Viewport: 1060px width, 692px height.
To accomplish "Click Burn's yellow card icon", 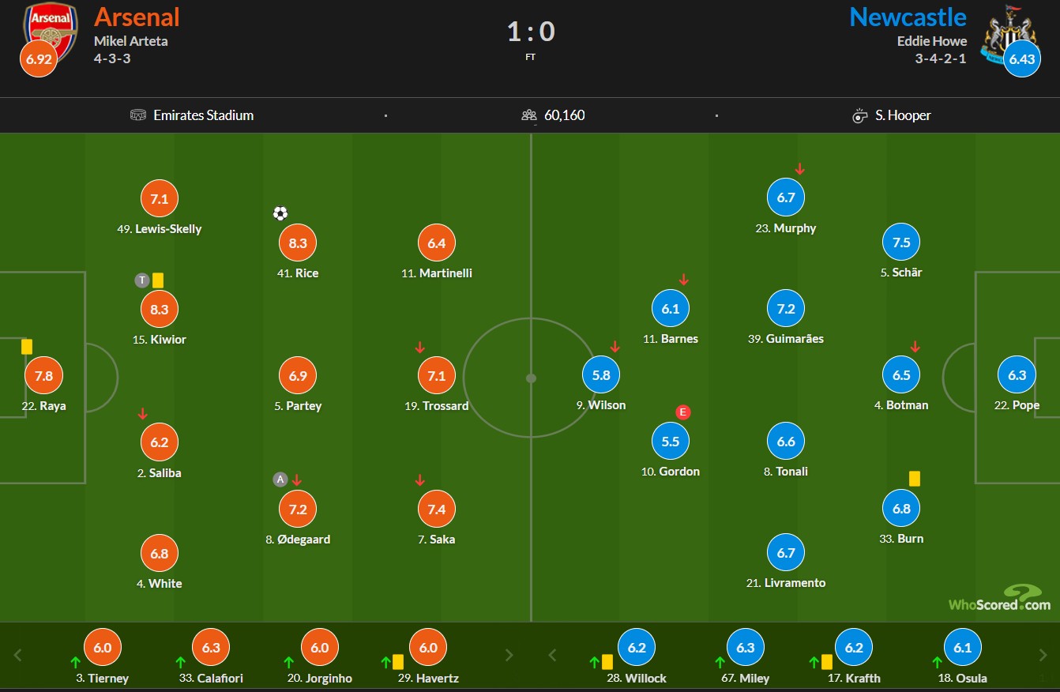I will [x=915, y=479].
